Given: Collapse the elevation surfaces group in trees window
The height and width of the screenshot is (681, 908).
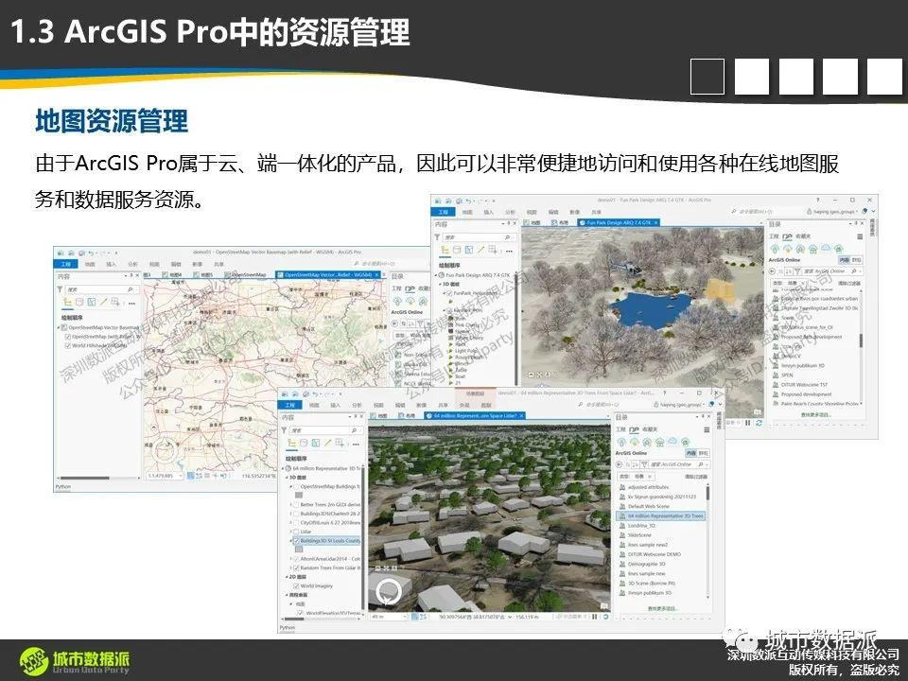Looking at the screenshot, I should [286, 595].
